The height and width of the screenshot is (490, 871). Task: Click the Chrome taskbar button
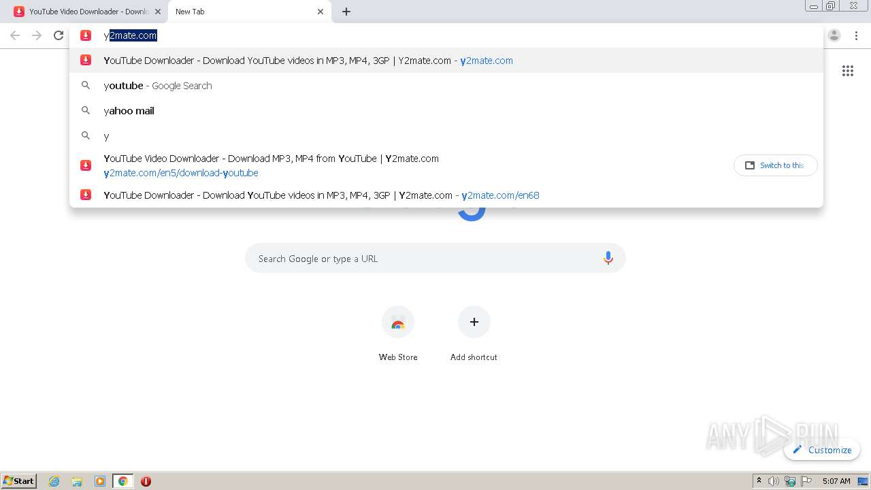[122, 481]
